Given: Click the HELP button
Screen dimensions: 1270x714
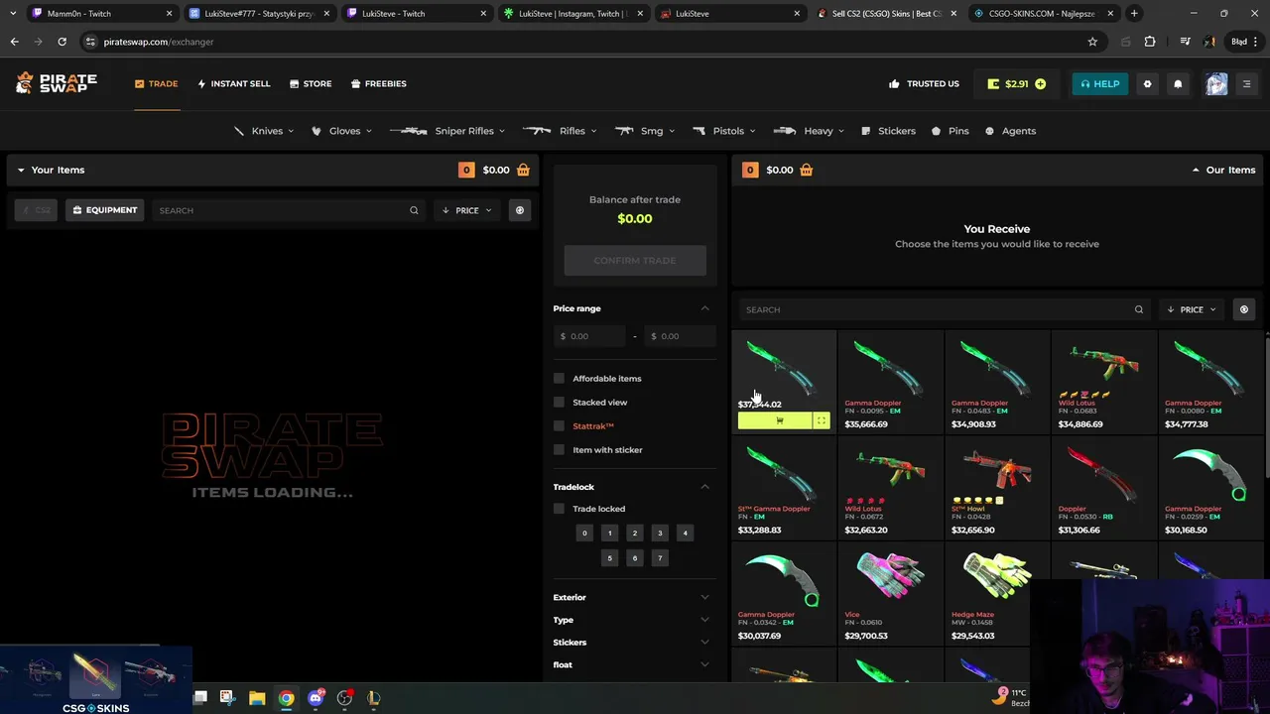Looking at the screenshot, I should [1100, 84].
